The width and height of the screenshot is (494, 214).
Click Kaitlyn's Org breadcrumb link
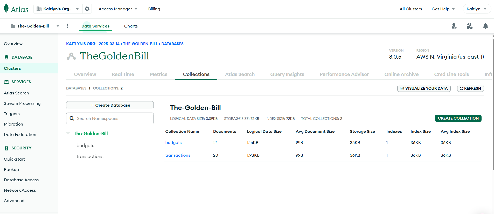coord(93,44)
